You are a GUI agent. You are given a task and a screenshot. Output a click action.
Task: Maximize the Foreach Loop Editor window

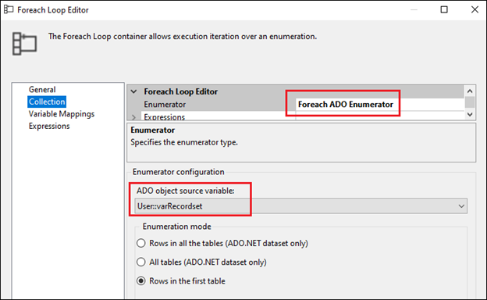tap(444, 9)
